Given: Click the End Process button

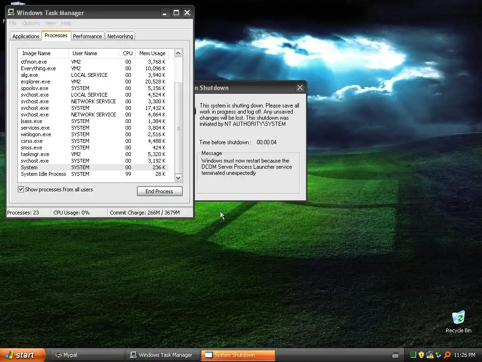Looking at the screenshot, I should pyautogui.click(x=160, y=191).
